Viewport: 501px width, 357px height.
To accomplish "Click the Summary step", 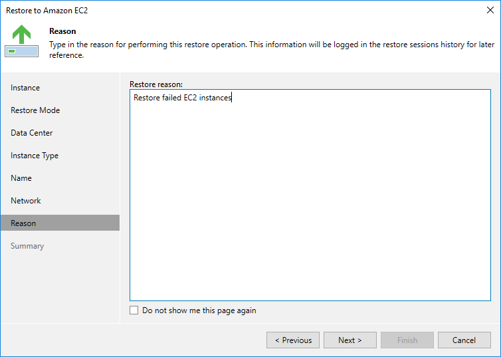I will click(x=27, y=246).
